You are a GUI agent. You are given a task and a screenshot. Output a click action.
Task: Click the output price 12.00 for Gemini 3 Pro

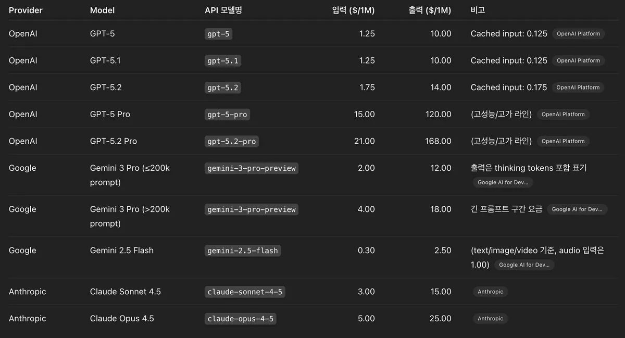click(x=441, y=168)
